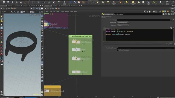The width and height of the screenshot is (175, 98).
Task: Add a Volume Light from the shelf
Action: pyautogui.click(x=120, y=2)
